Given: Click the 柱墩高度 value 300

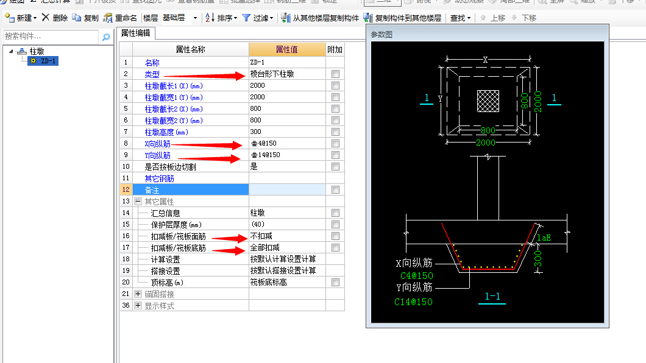Looking at the screenshot, I should click(x=255, y=132).
